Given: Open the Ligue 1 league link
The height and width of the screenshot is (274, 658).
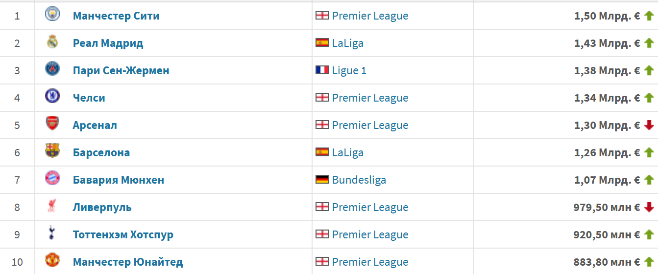Looking at the screenshot, I should click(349, 70).
